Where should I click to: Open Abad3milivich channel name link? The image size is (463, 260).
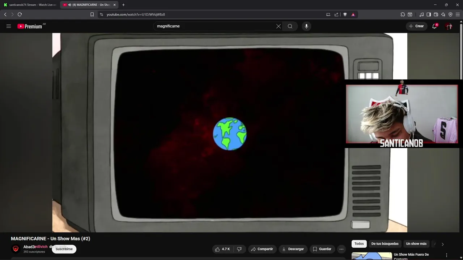coord(35,247)
